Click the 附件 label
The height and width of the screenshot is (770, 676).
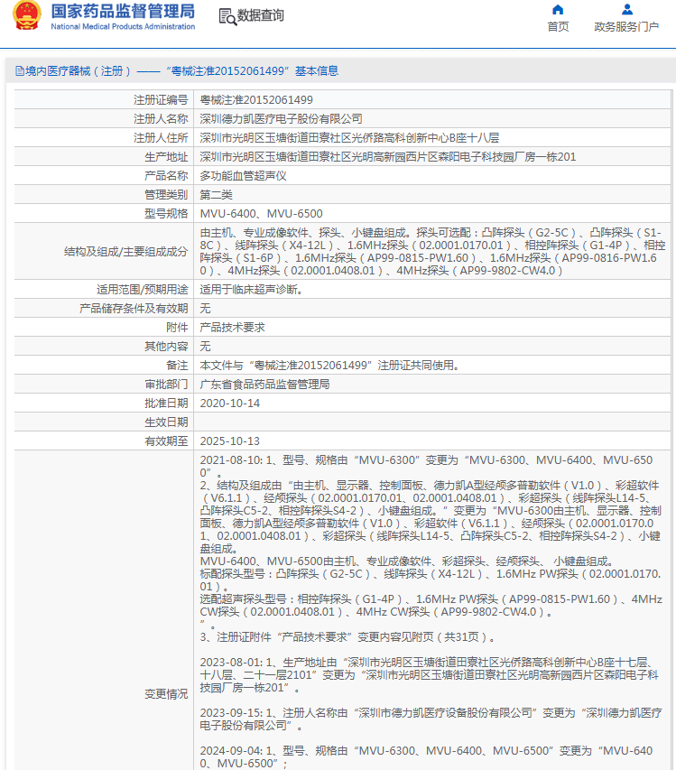(x=177, y=328)
